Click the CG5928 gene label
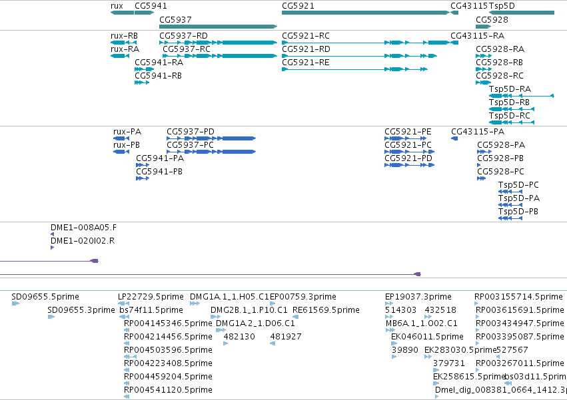Viewport: 567px width, 400px height. click(492, 19)
